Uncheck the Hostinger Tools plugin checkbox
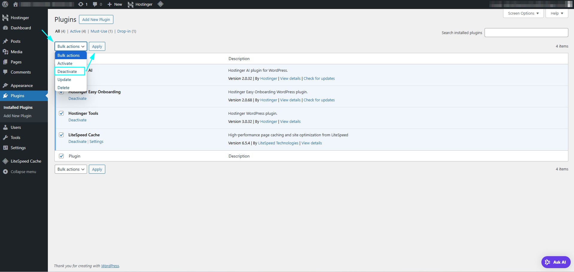Screen dimensions: 574x272 (61, 113)
